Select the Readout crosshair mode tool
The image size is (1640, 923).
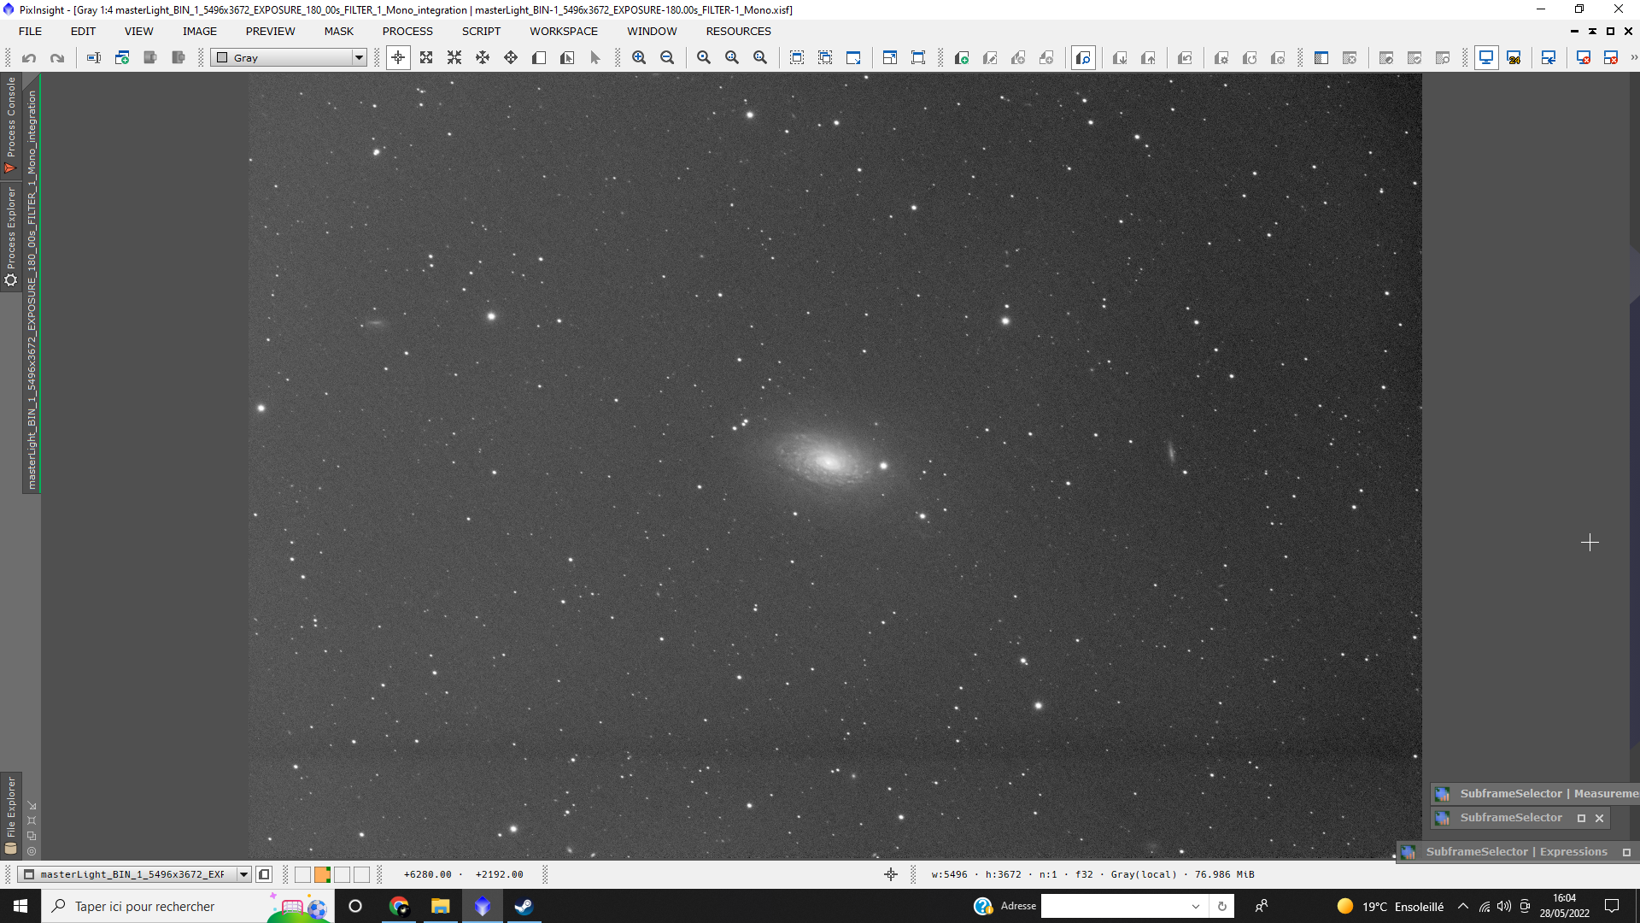(398, 58)
